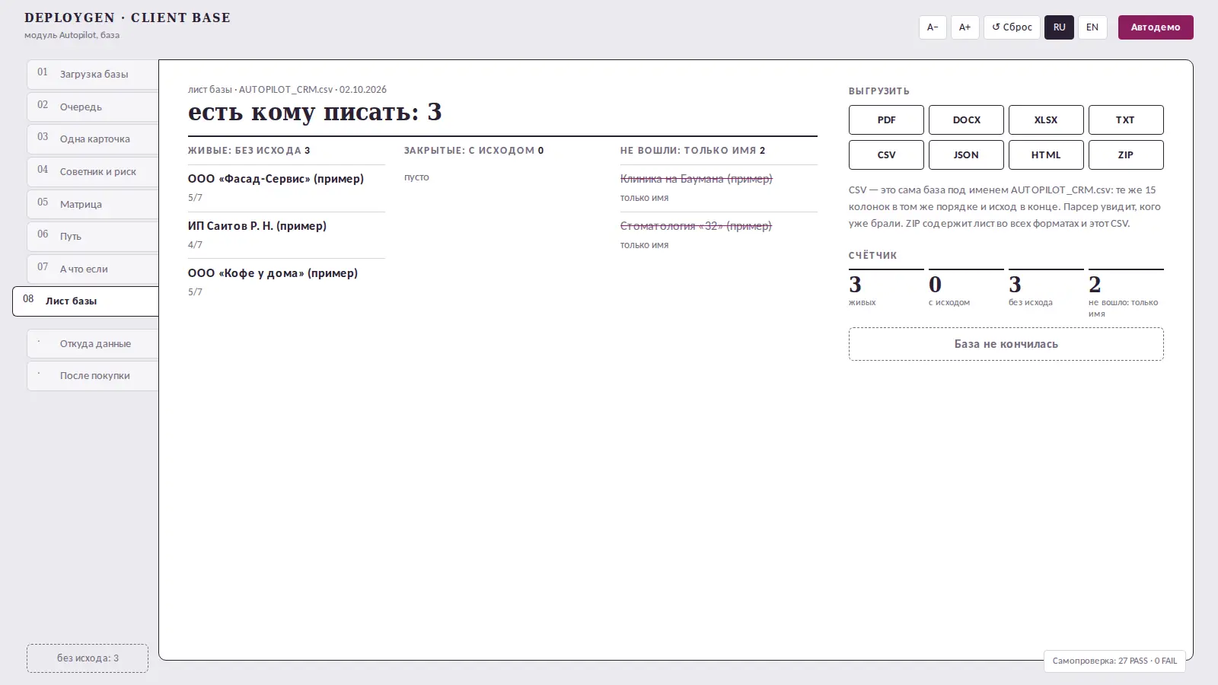Export the sheet as HTML
Image resolution: width=1218 pixels, height=685 pixels.
click(1046, 155)
